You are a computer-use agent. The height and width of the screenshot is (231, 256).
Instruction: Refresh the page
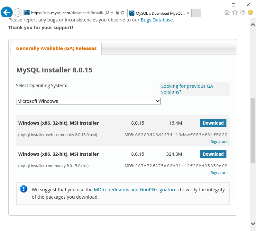(x=123, y=12)
